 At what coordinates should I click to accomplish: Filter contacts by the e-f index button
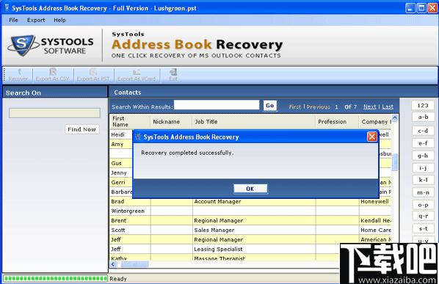coord(423,143)
